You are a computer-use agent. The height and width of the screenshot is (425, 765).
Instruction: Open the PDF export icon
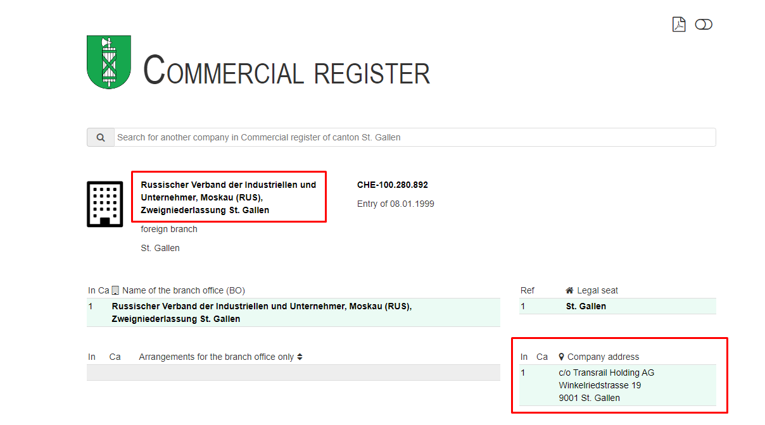coord(679,25)
